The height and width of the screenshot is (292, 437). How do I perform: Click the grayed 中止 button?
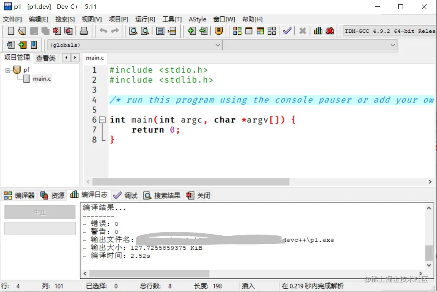click(40, 212)
